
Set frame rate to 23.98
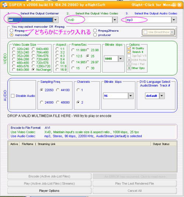point(88,50)
